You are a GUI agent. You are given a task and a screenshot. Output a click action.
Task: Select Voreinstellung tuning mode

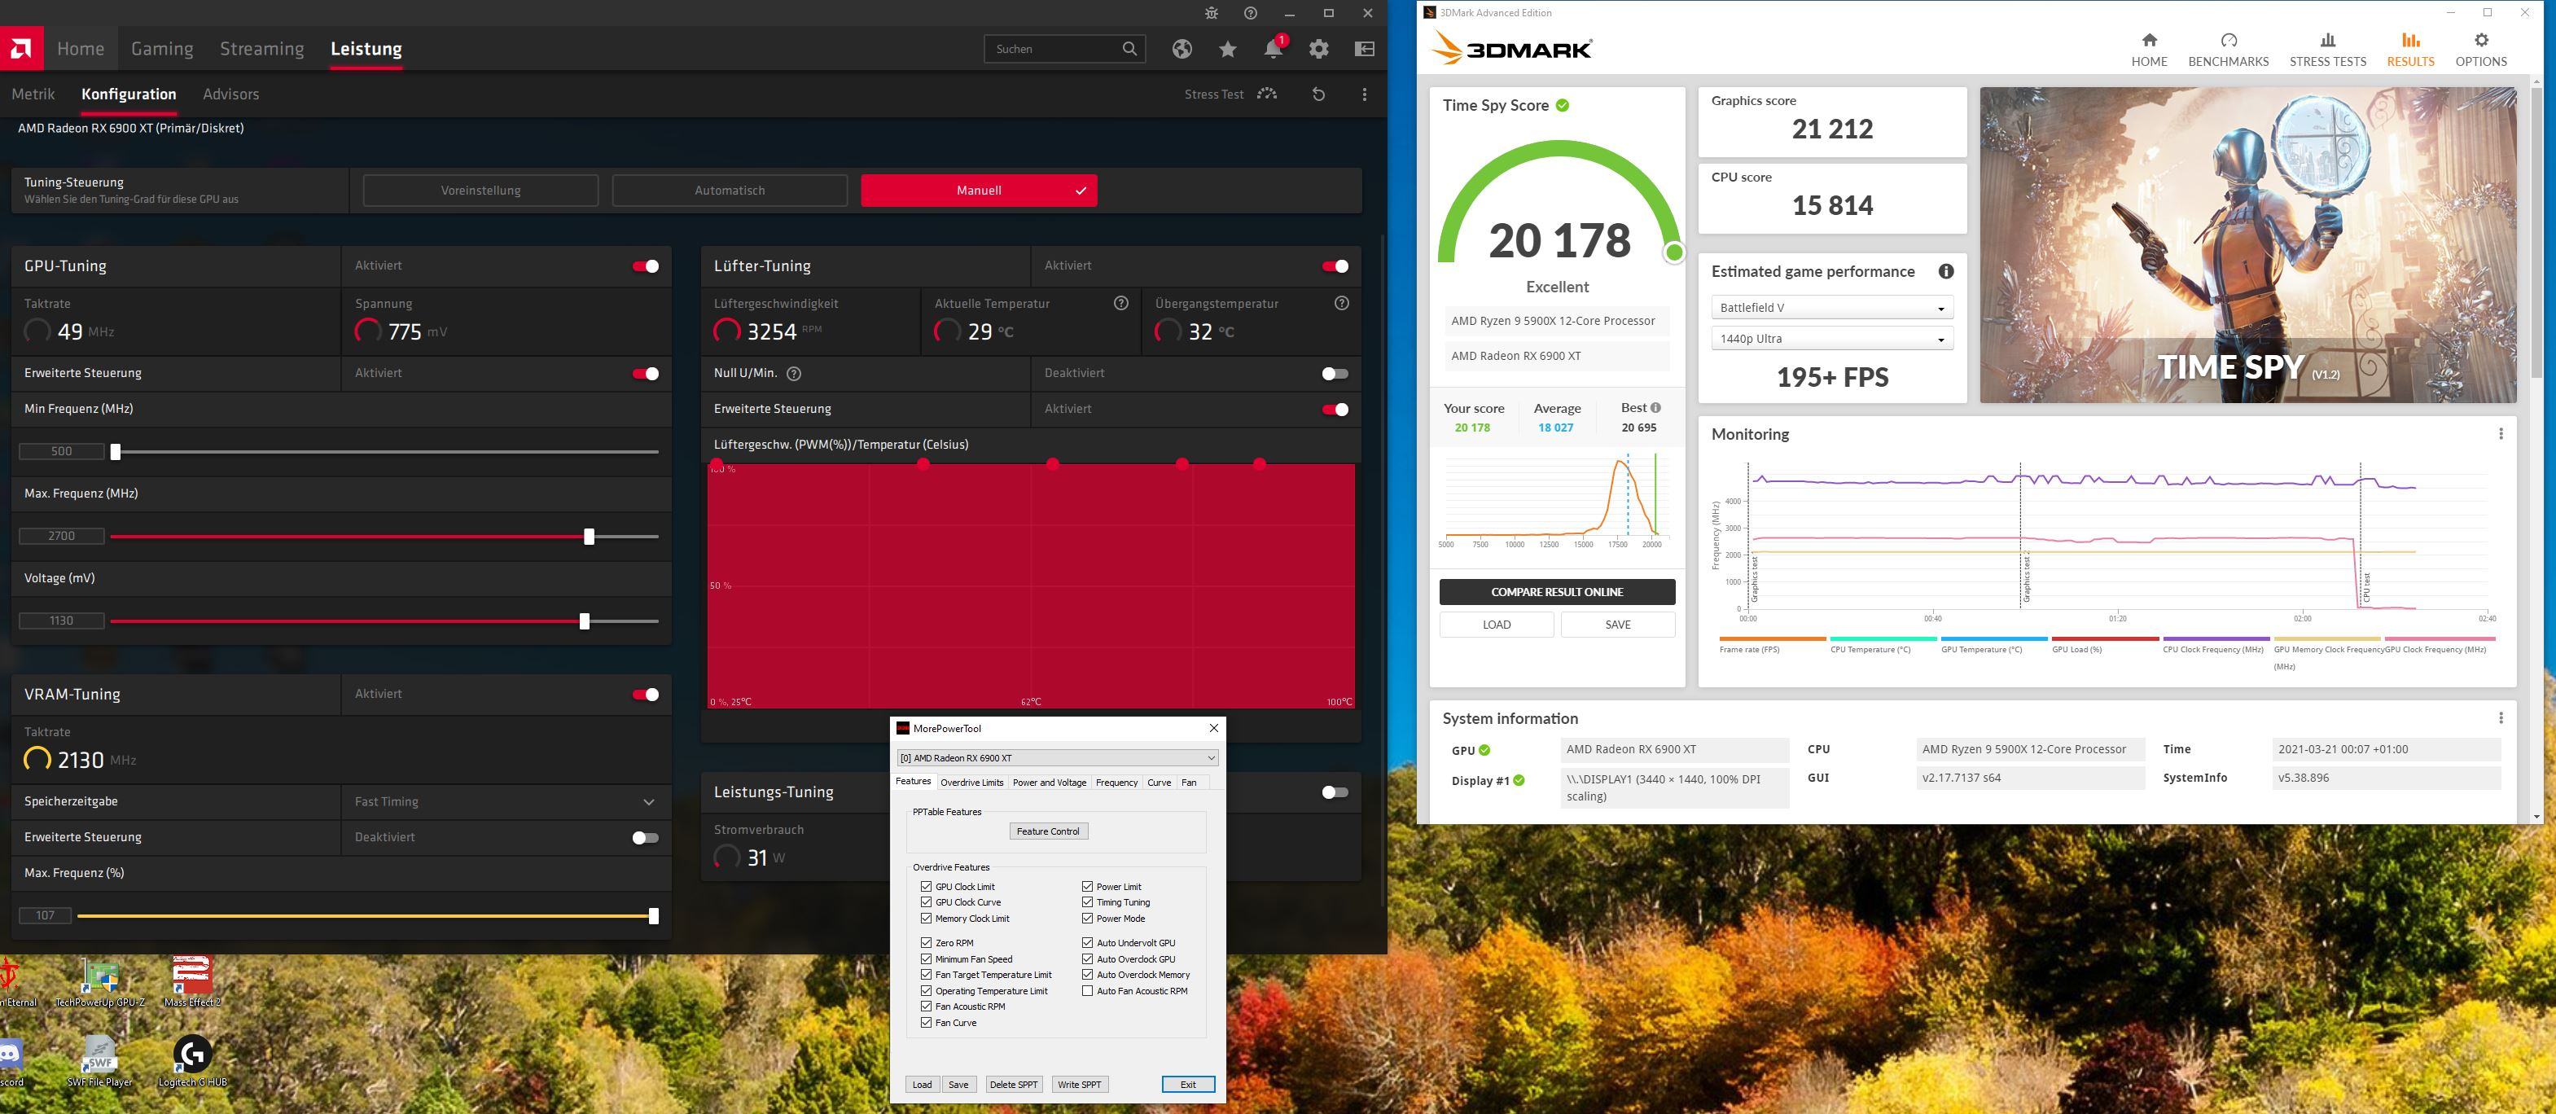[480, 191]
